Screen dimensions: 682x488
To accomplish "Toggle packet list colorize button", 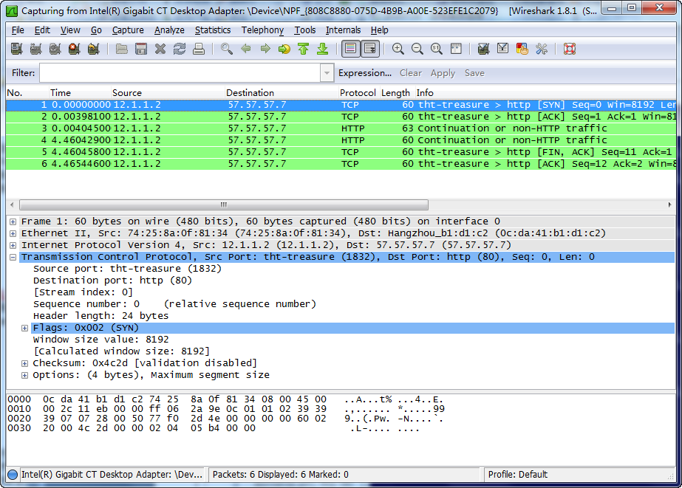I will [350, 49].
